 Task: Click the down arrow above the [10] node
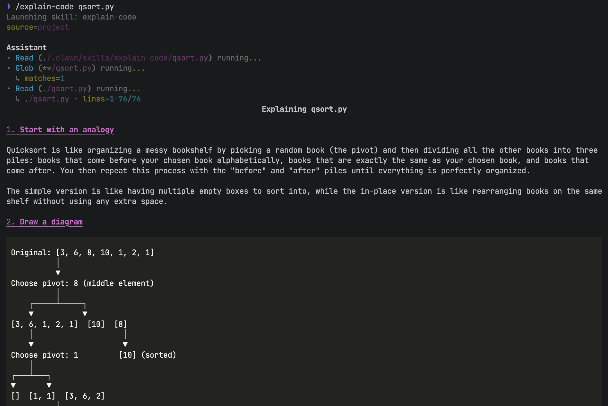(x=85, y=314)
